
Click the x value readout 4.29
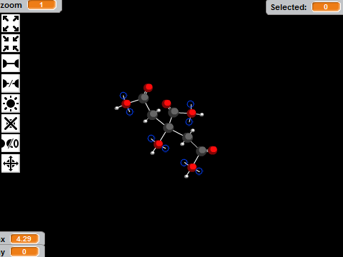(x=24, y=238)
